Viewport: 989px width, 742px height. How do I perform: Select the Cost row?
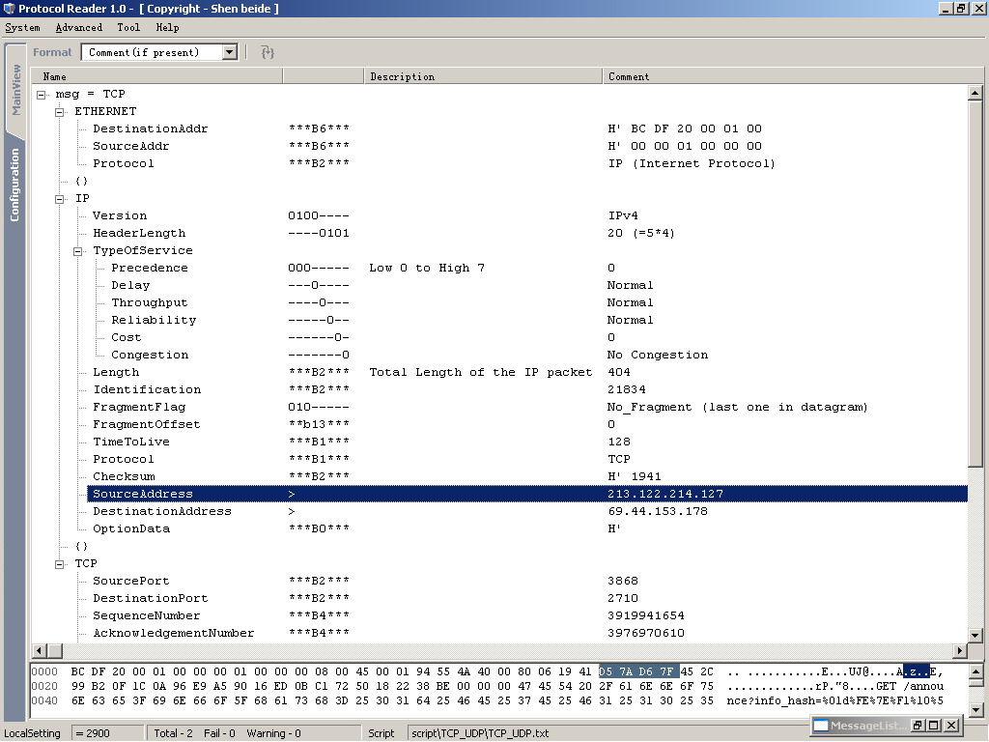pyautogui.click(x=537, y=337)
